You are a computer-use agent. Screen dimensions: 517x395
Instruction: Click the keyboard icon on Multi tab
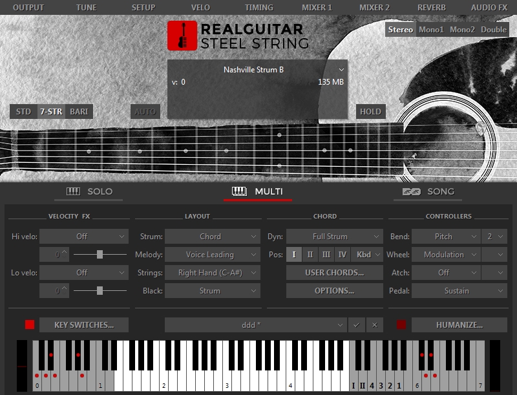(x=240, y=191)
